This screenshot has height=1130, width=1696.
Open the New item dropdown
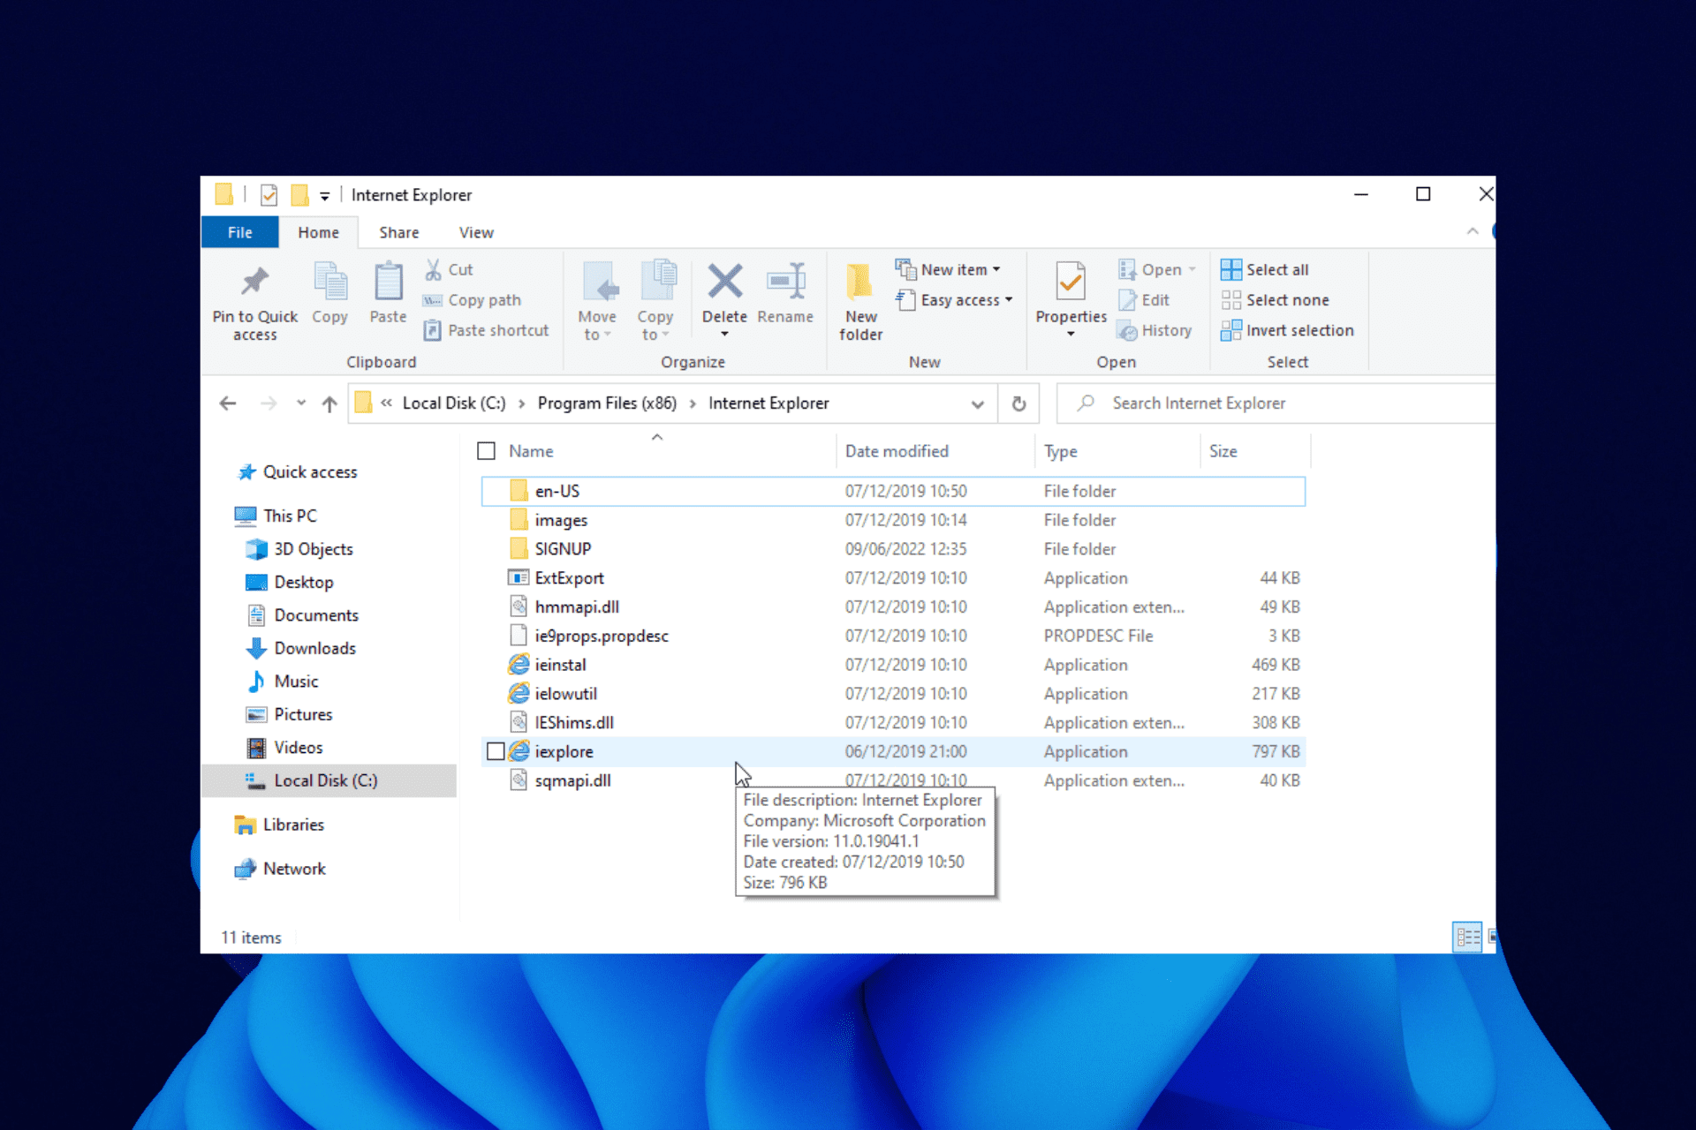[948, 269]
